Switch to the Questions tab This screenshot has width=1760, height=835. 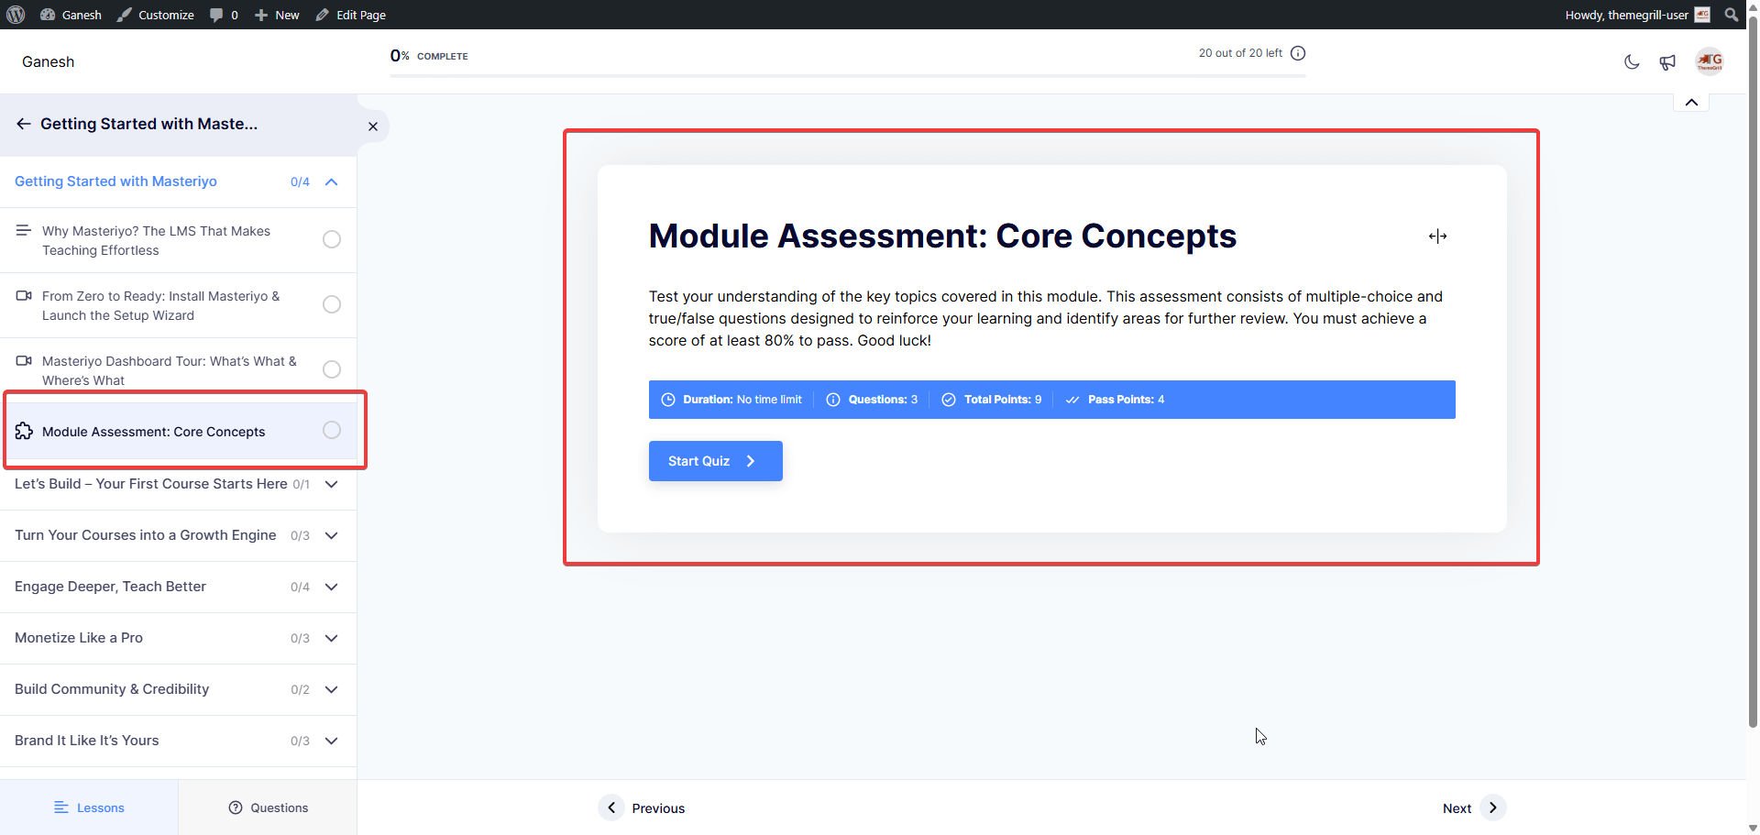click(x=268, y=808)
